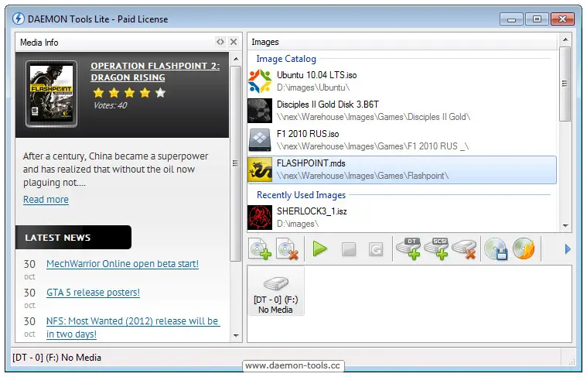
Task: Minimize the DAEMON Tools Lite window
Action: 511,19
